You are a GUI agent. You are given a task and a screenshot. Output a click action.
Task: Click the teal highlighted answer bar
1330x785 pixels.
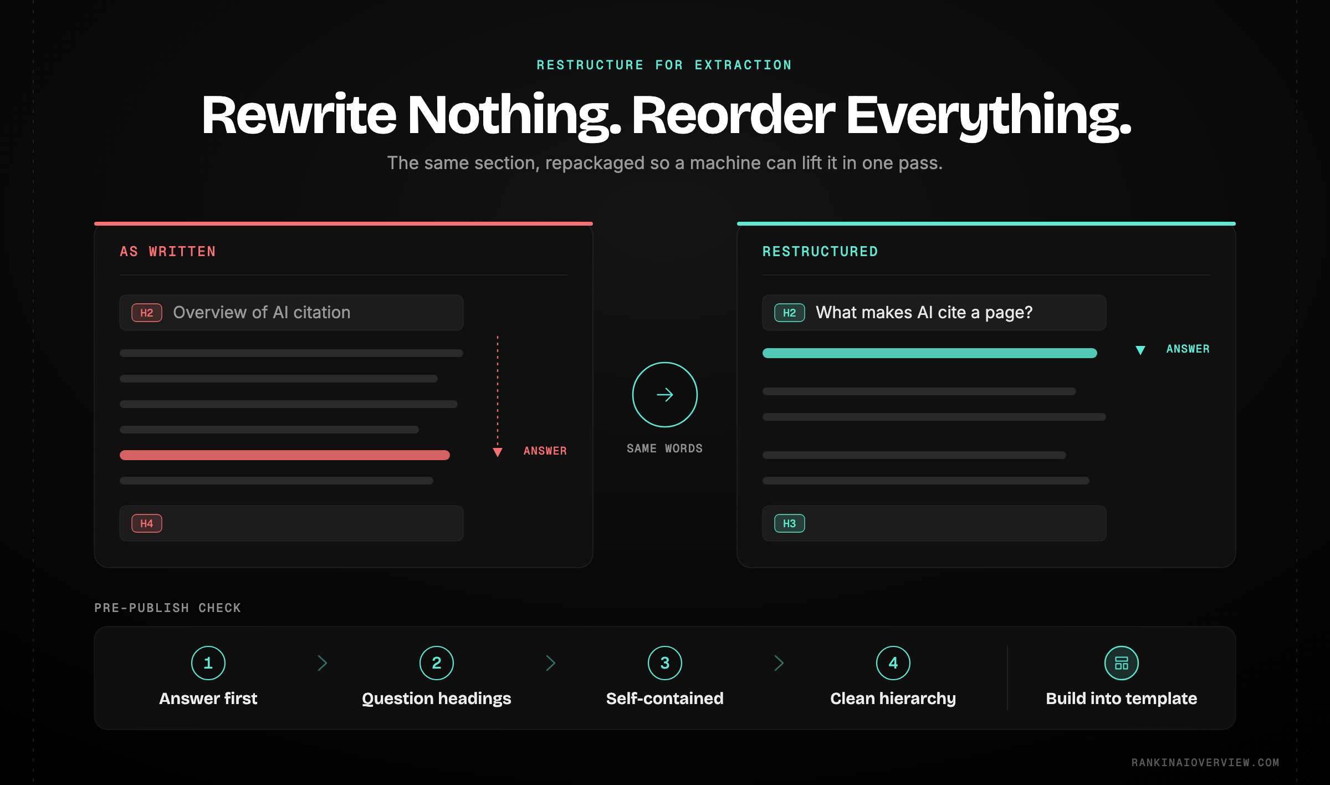point(930,353)
